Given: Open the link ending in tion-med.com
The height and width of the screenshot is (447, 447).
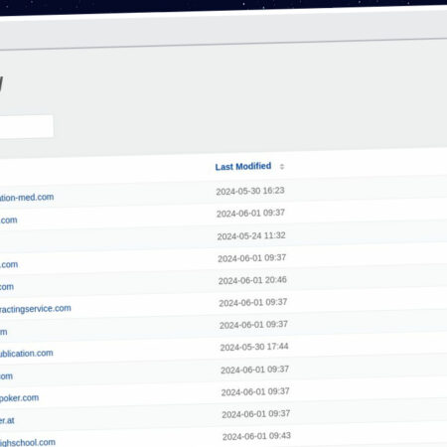Looking at the screenshot, I should (x=27, y=198).
